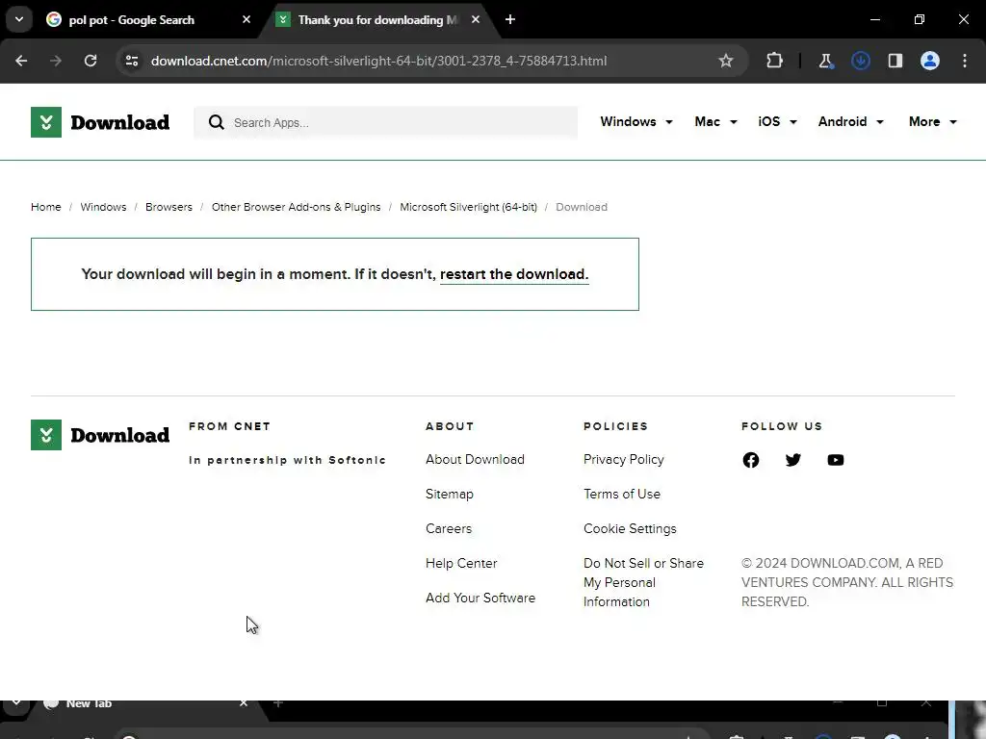Visit the YouTube icon under Follow Us

[x=835, y=460]
